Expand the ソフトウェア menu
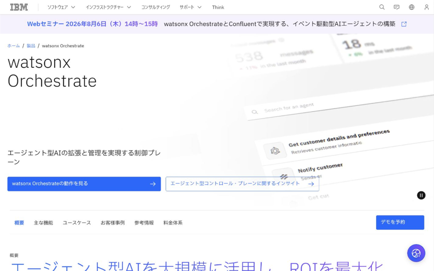This screenshot has width=434, height=271. click(61, 7)
